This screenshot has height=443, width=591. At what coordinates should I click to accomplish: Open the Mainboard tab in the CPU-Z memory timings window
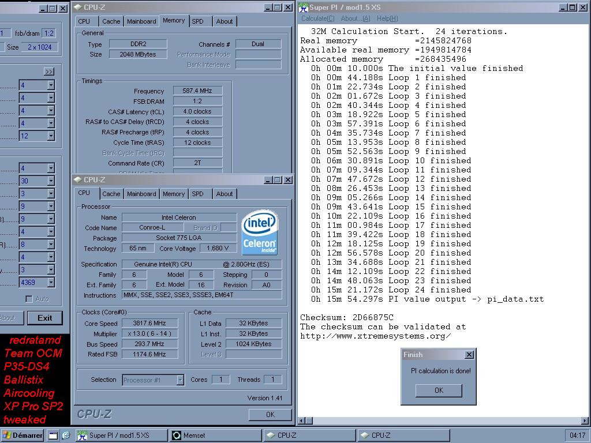[141, 21]
